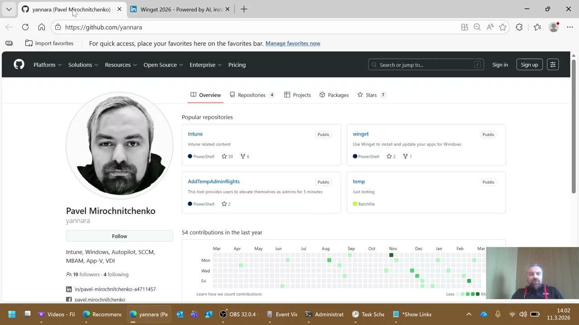Open Learn how we count contributions

point(229,294)
